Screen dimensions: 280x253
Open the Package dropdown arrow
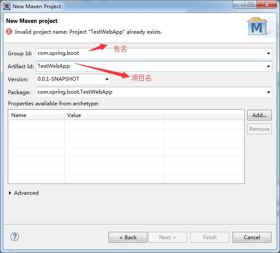[x=268, y=92]
